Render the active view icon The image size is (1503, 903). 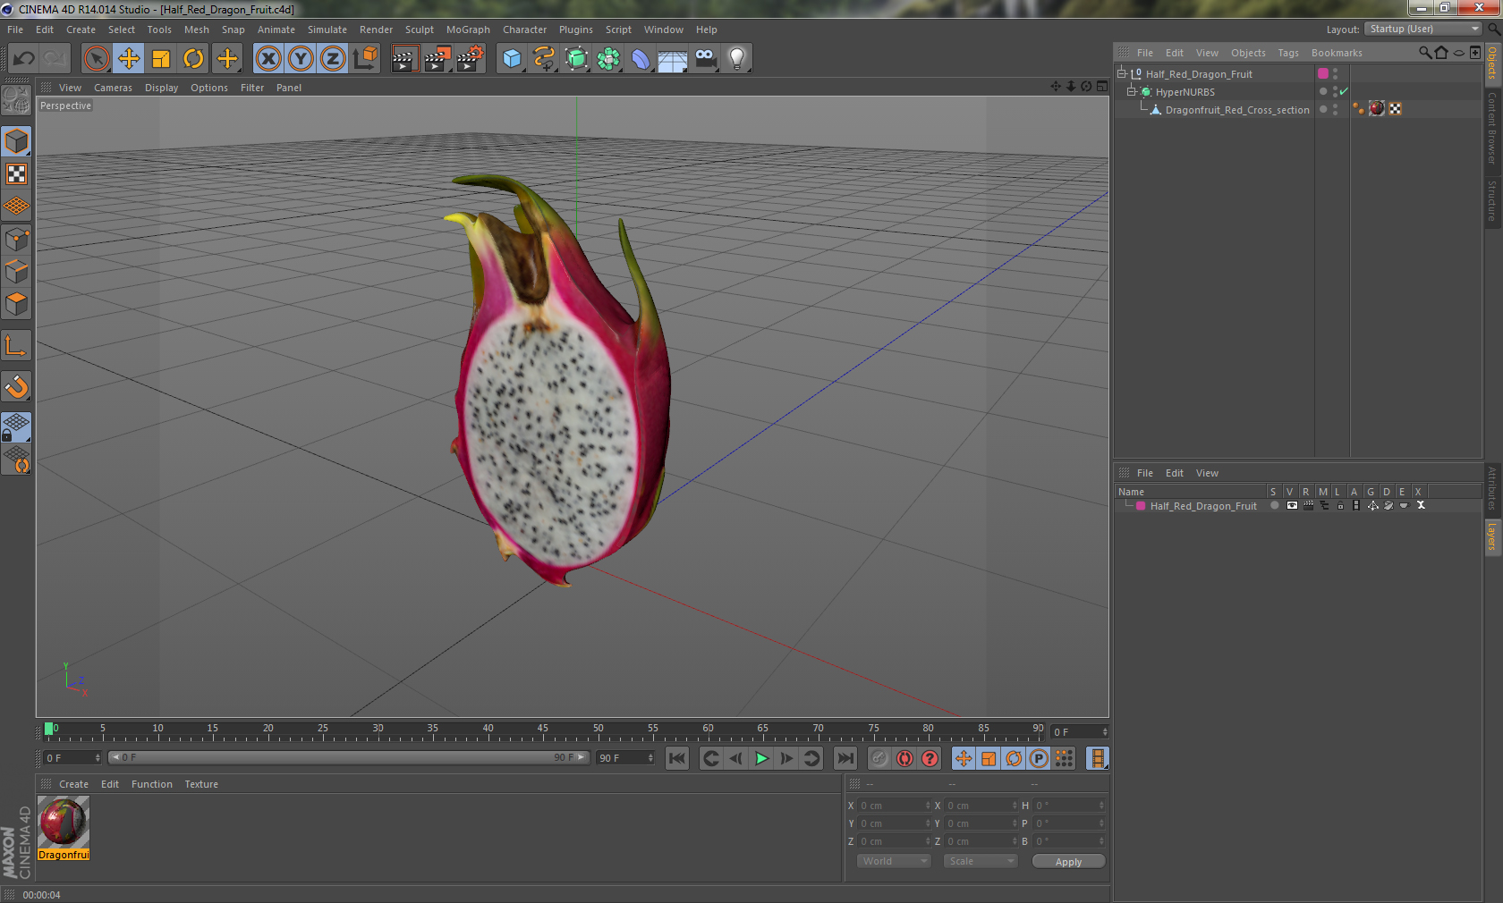[x=404, y=59]
